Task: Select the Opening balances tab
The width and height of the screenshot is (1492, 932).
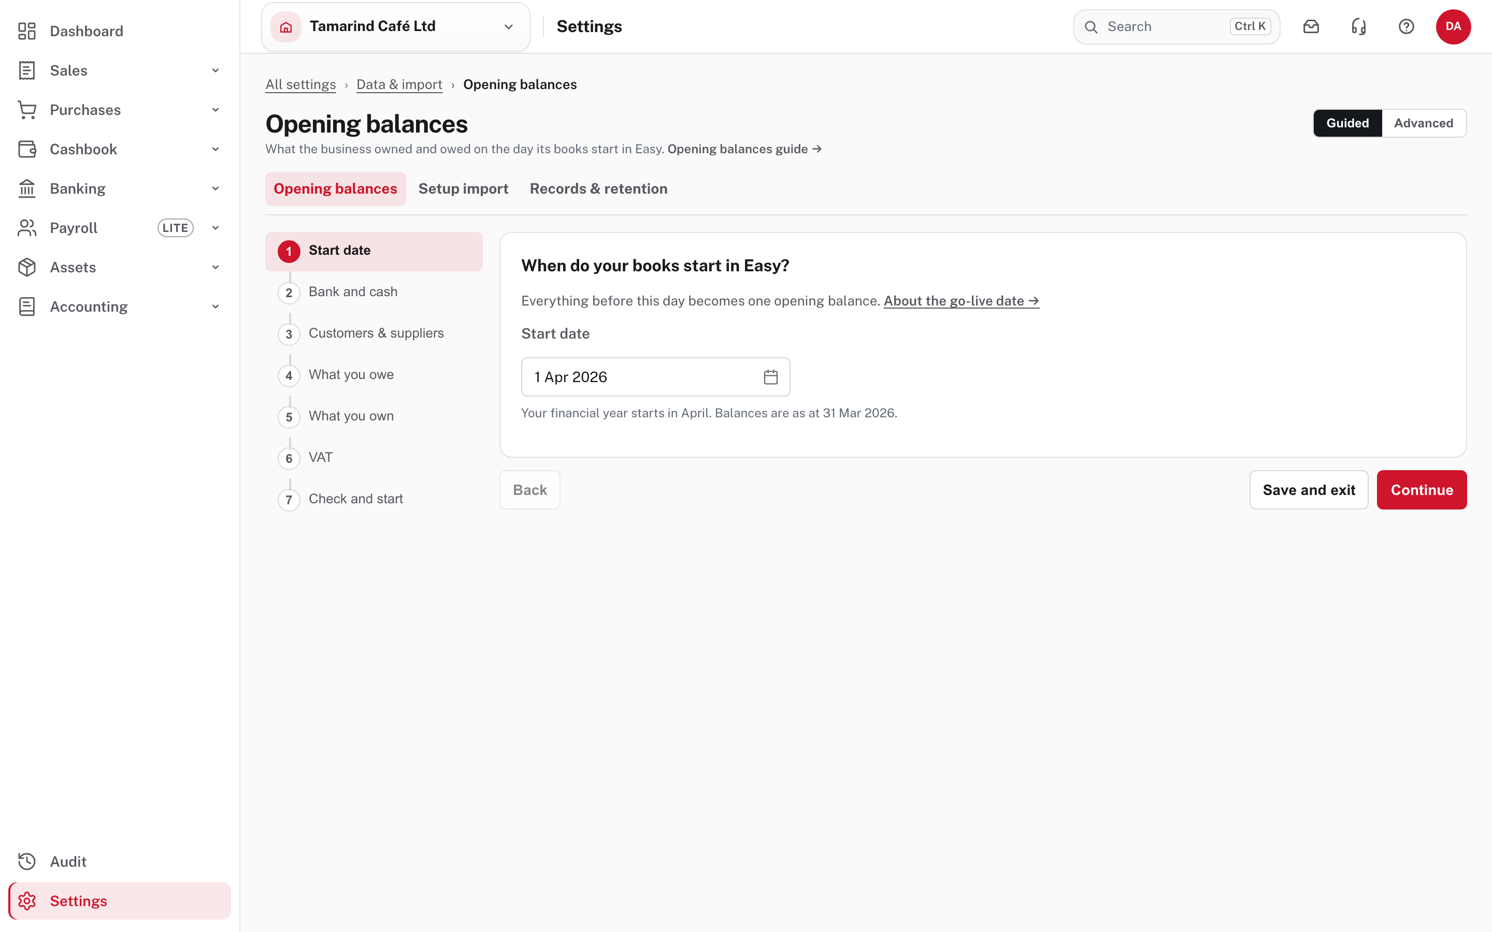Action: tap(335, 188)
